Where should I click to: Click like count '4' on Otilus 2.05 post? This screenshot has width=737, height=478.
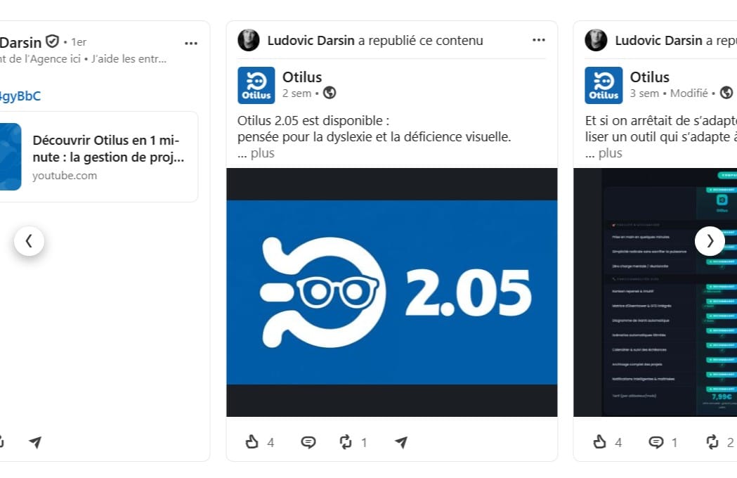click(x=270, y=442)
